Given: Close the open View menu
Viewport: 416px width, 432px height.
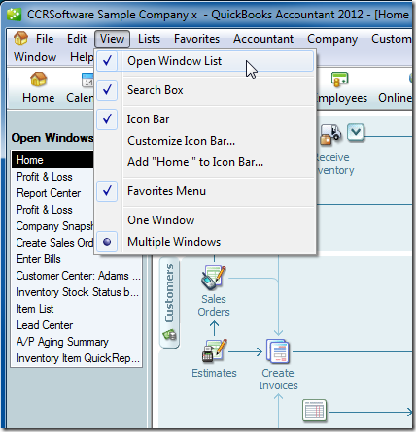Looking at the screenshot, I should point(112,39).
